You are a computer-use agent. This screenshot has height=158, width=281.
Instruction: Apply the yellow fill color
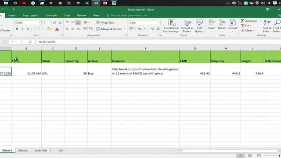click(49, 29)
